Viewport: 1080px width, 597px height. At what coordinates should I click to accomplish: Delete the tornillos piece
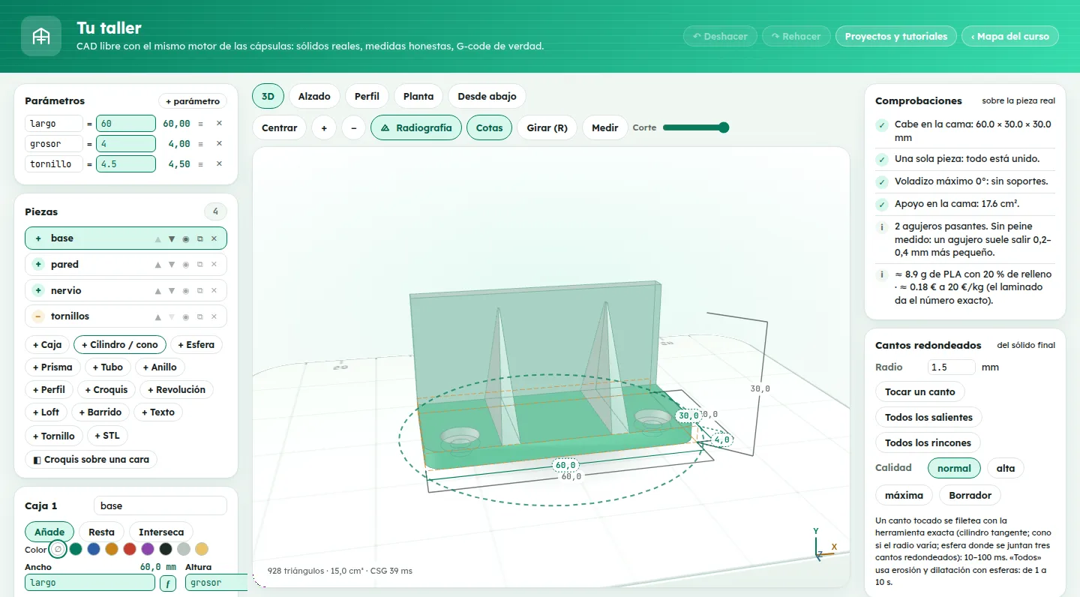point(214,316)
